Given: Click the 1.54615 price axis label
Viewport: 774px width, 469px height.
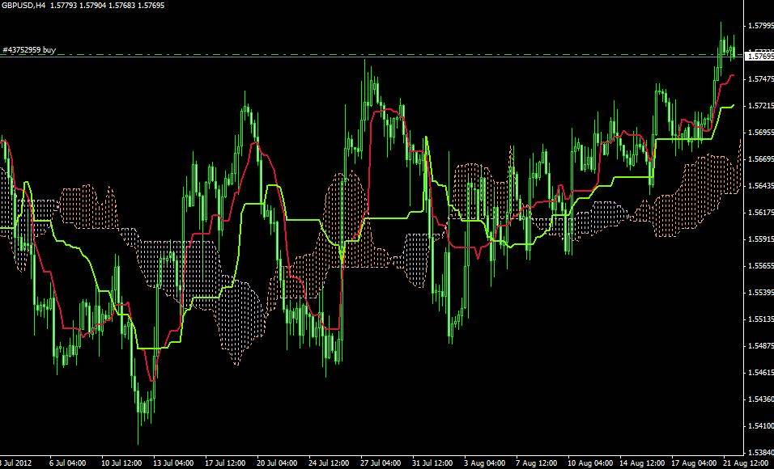Looking at the screenshot, I should click(761, 373).
